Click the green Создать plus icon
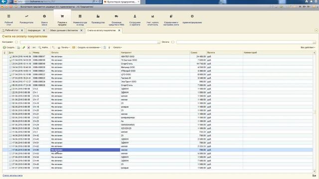319x179 pixels. [4, 48]
